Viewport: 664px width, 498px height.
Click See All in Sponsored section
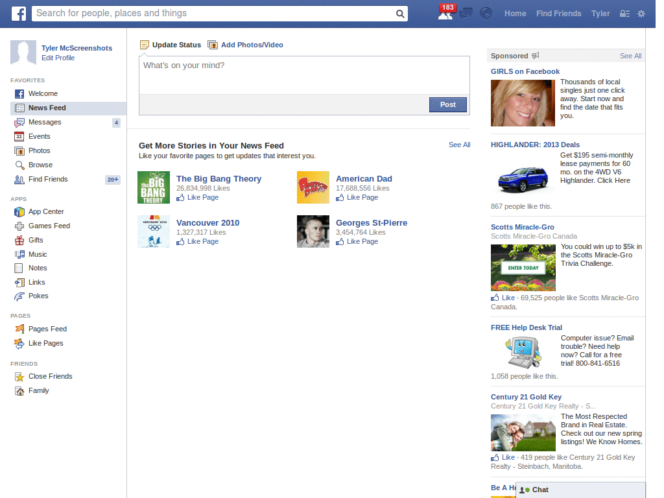tap(630, 56)
